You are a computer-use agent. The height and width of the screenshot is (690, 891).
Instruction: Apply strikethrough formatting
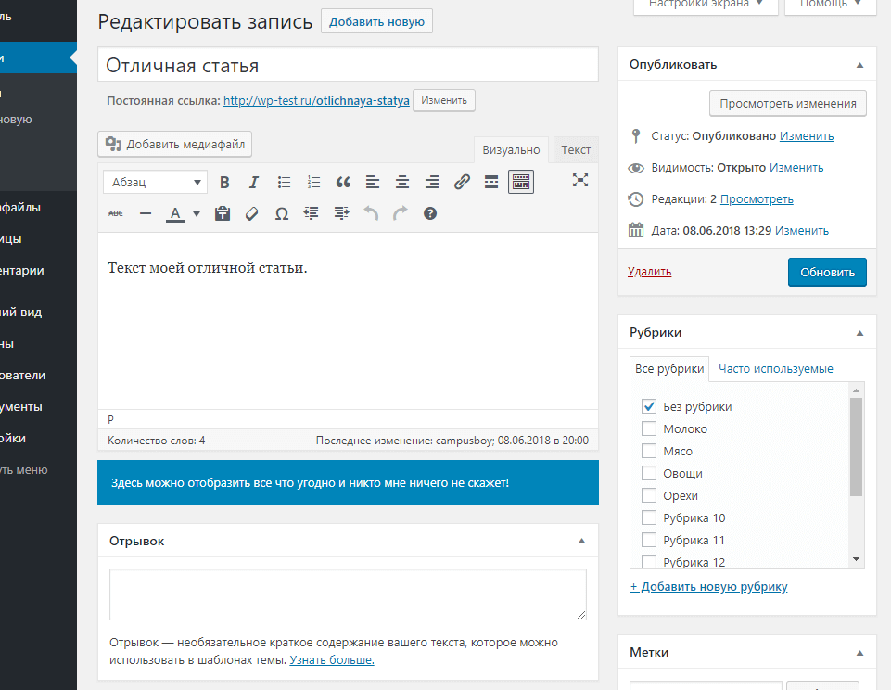point(116,213)
